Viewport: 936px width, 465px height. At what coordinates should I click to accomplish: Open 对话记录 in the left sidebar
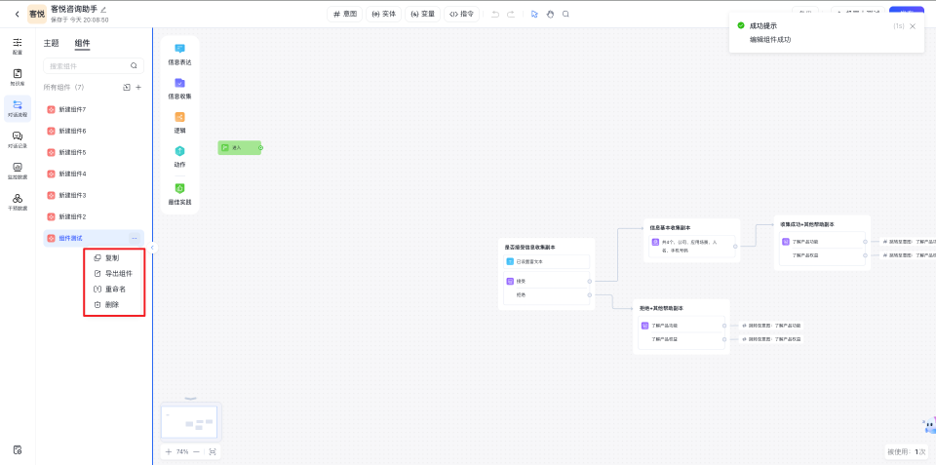pyautogui.click(x=18, y=138)
